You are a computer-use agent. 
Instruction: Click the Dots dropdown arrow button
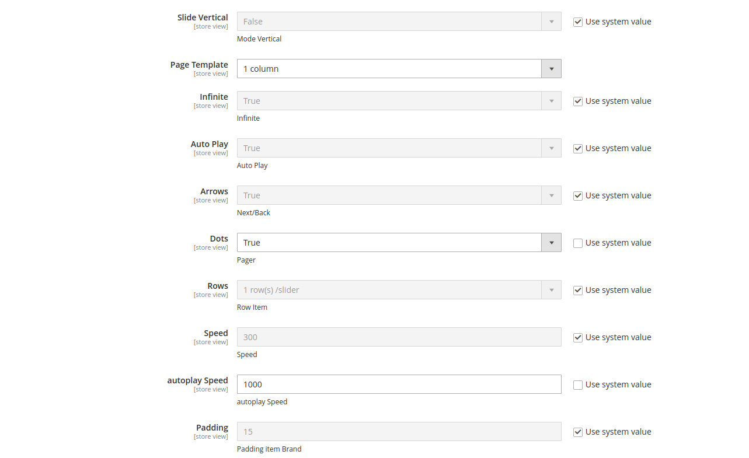point(551,243)
